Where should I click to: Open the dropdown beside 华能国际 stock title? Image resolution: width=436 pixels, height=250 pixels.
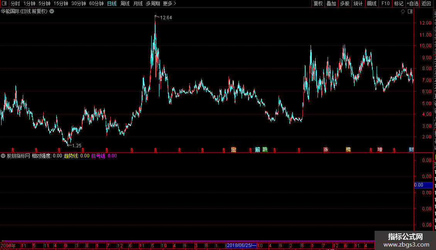[52, 12]
